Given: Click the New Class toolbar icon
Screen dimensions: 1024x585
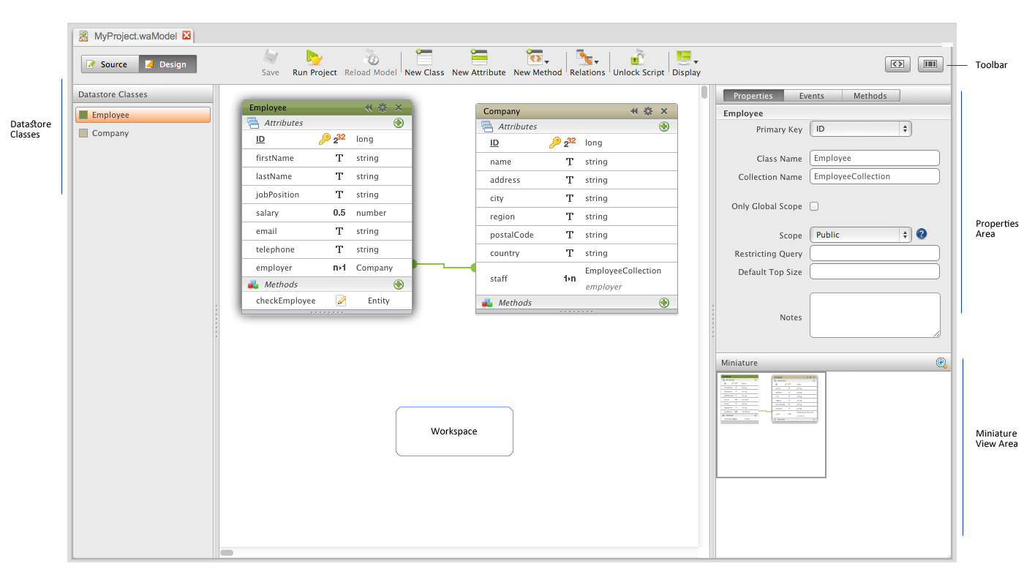Looking at the screenshot, I should coord(424,58).
